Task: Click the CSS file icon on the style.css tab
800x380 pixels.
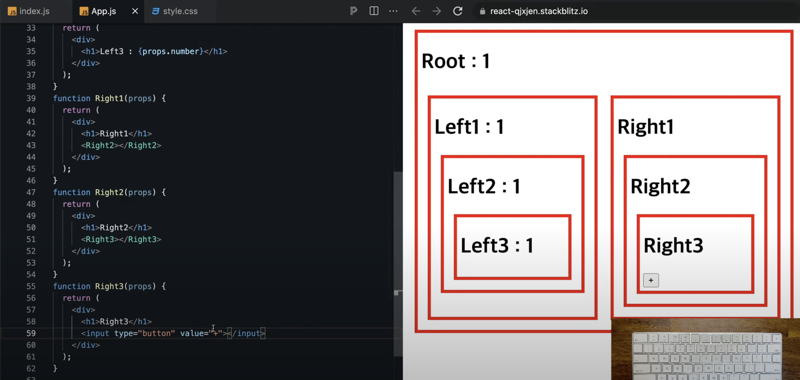Action: (x=155, y=11)
